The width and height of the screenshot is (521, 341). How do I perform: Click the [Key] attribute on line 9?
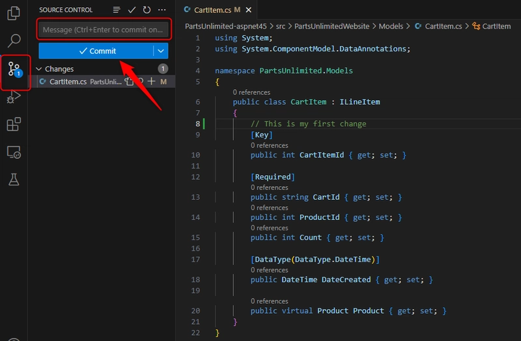[262, 135]
